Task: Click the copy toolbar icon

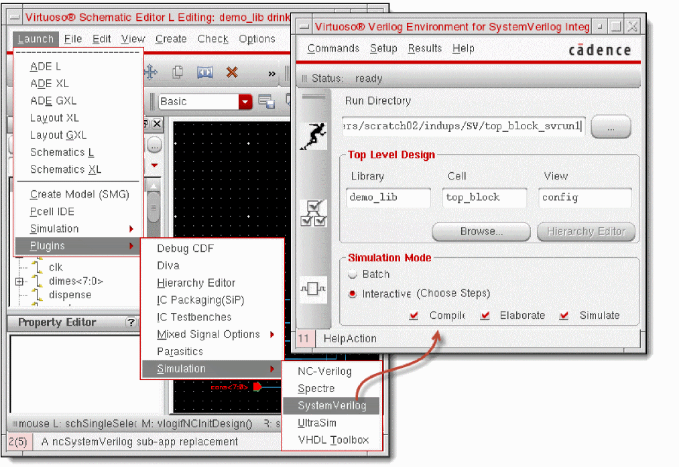Action: 178,72
